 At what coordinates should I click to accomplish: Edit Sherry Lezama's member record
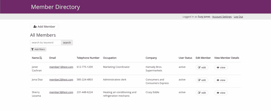tap(202, 93)
